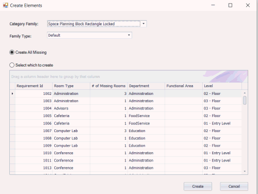
Task: Click the row indicator arrow for requirement 1002
Action: click(12, 93)
